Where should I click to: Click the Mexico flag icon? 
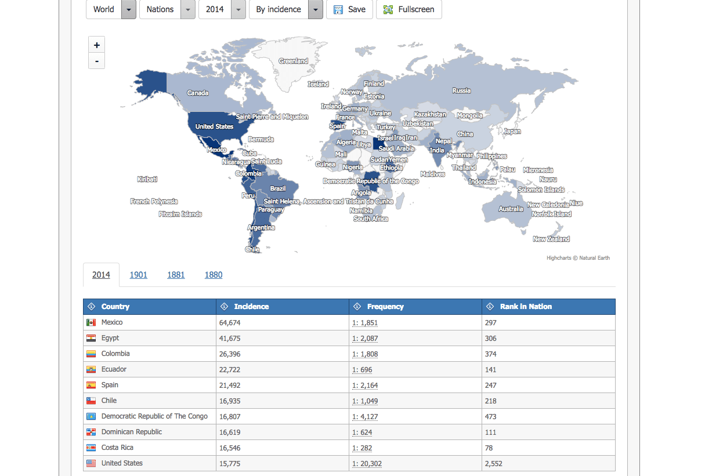pos(91,322)
